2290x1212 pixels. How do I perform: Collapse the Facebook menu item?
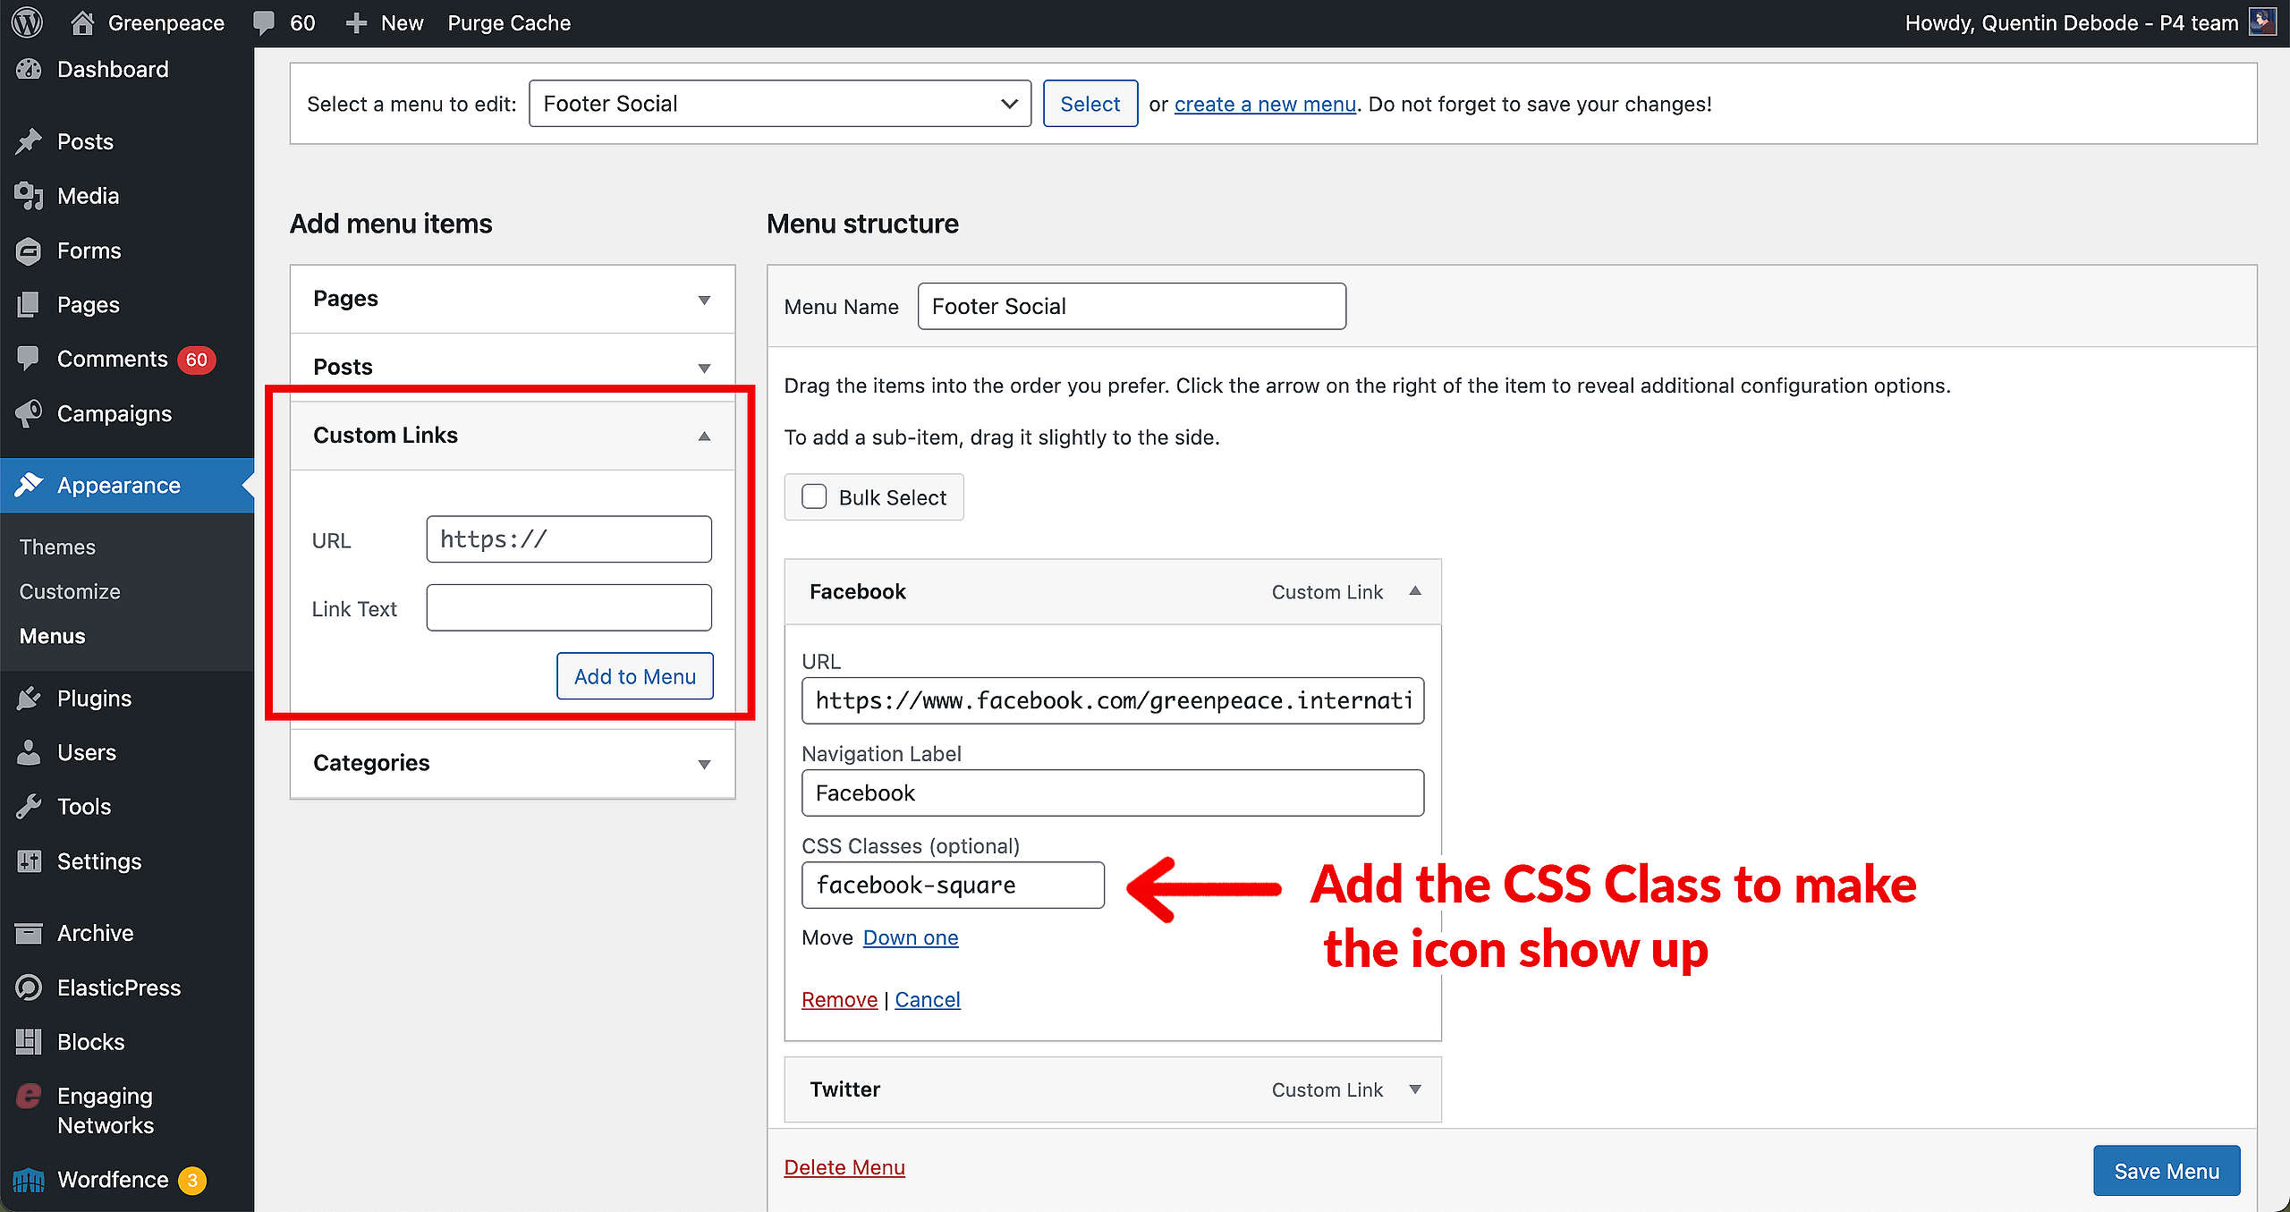point(1415,591)
